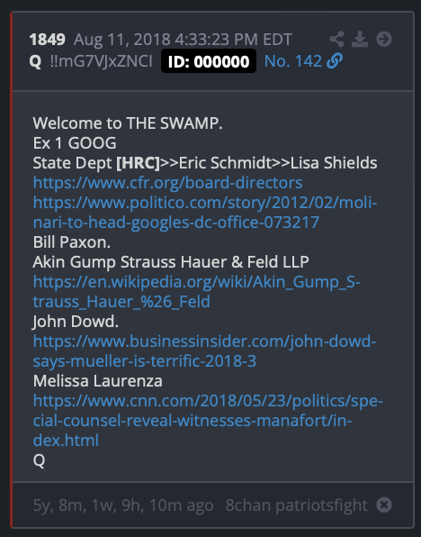Click the 8chan patriotsfight source label
421x537 pixels.
pos(297,505)
